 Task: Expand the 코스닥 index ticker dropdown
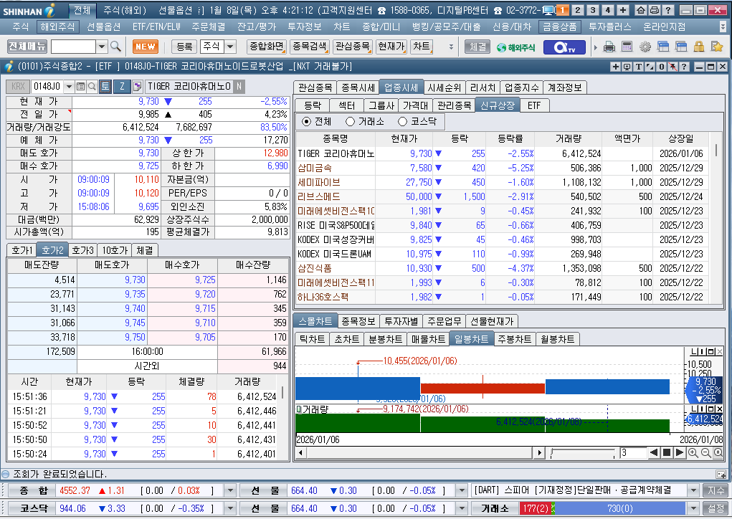click(x=230, y=508)
